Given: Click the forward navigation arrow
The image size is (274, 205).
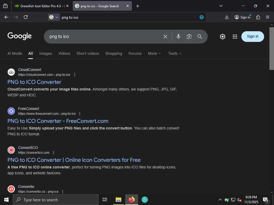Looking at the screenshot, I should click(16, 17).
